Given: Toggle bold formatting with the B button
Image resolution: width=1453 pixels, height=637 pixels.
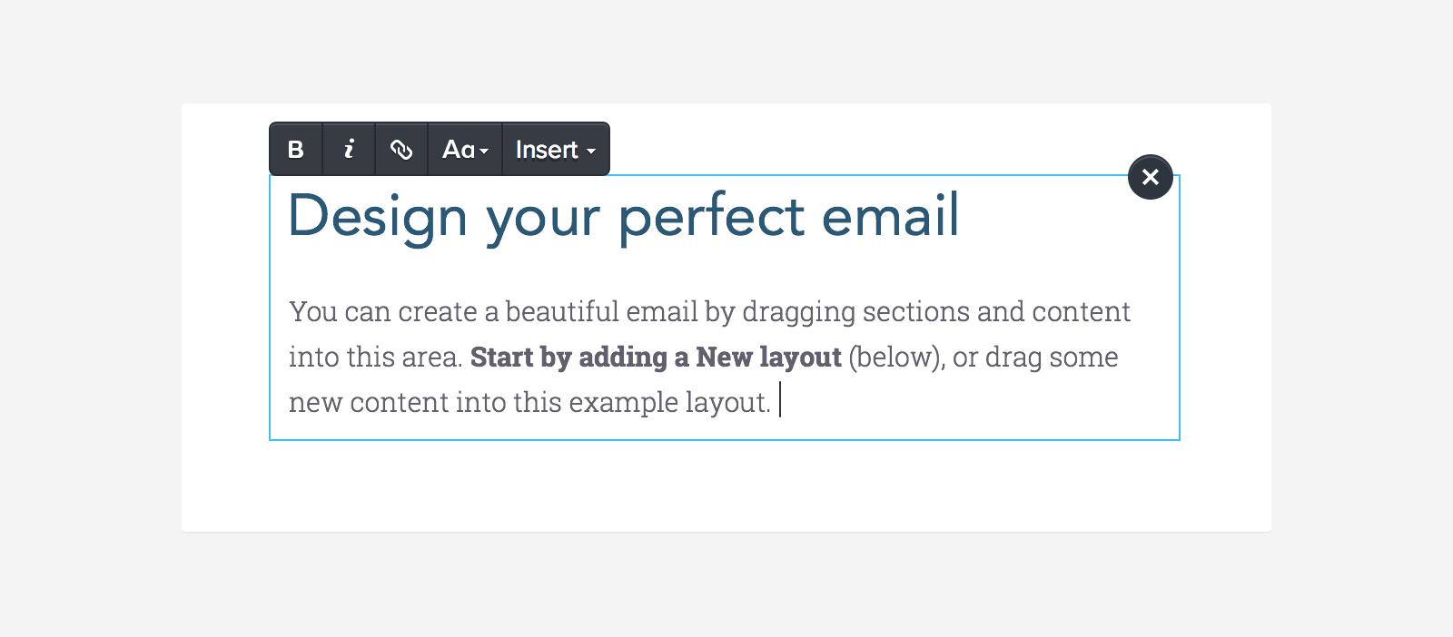Looking at the screenshot, I should pyautogui.click(x=295, y=150).
